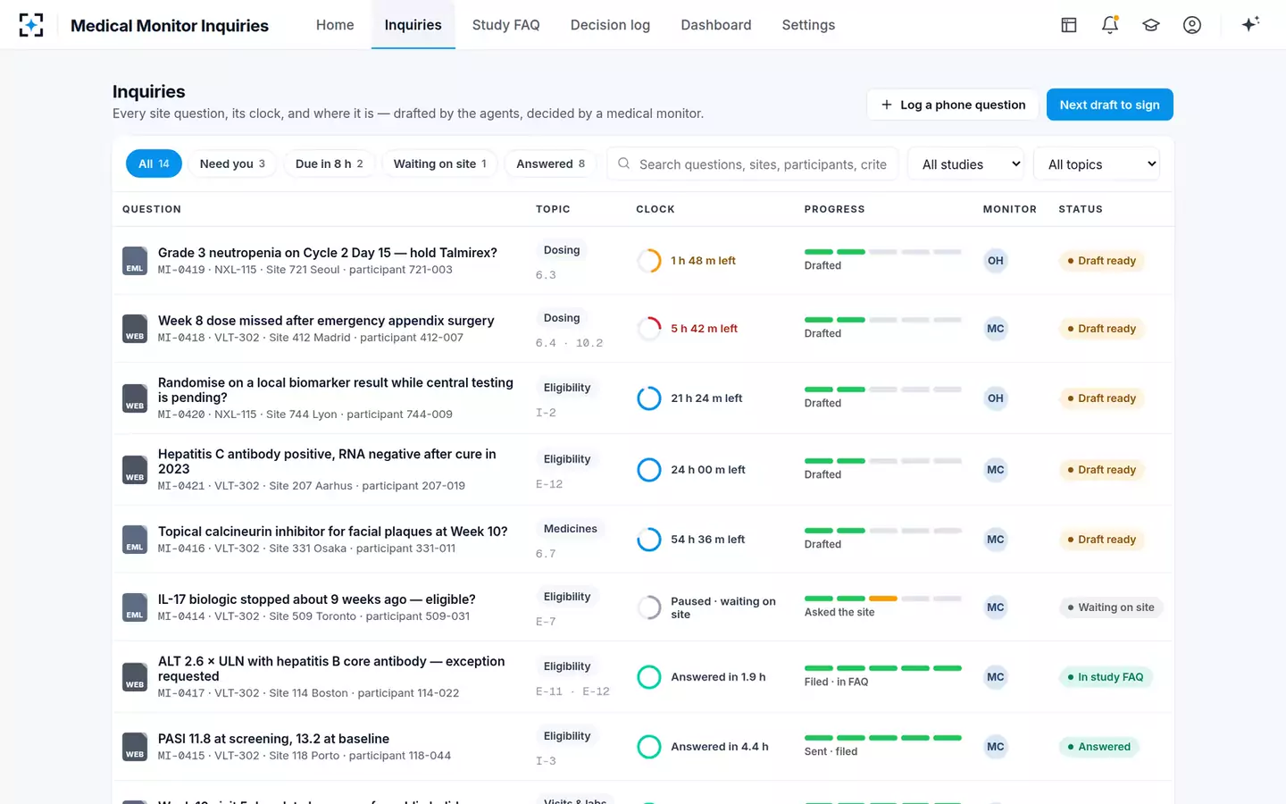Click the graduation cap training icon
The height and width of the screenshot is (804, 1286).
tap(1151, 25)
